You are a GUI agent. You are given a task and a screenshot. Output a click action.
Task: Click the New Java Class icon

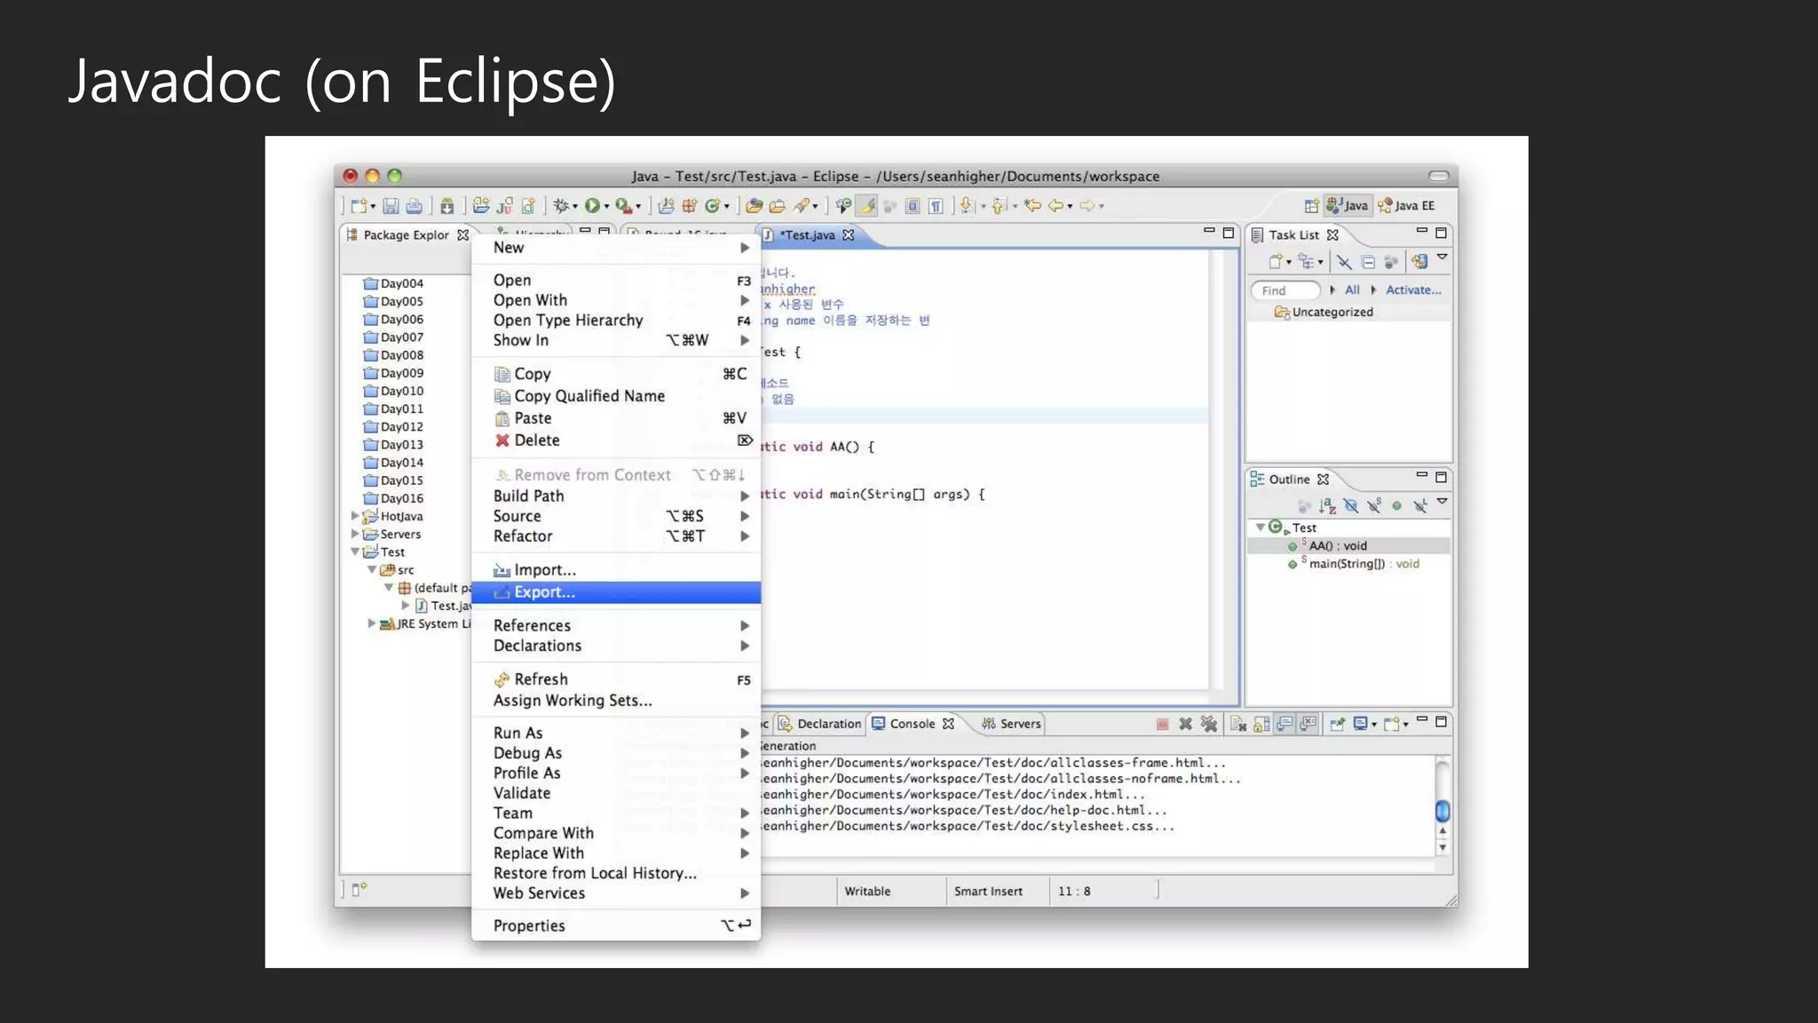713,206
